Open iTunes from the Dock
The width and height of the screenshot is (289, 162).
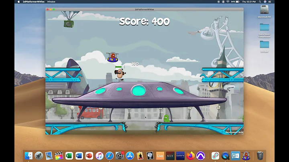point(100,156)
